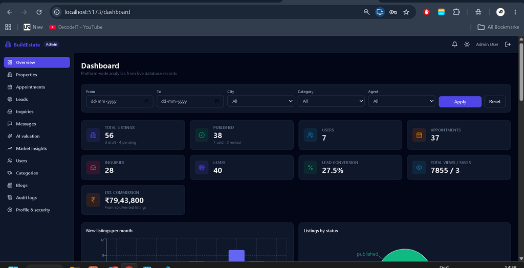
Task: Open Audit logs in the sidebar
Action: tap(37, 197)
